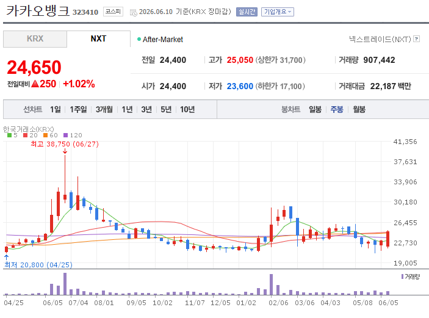Click the red up-triangle change icon

[x=35, y=84]
